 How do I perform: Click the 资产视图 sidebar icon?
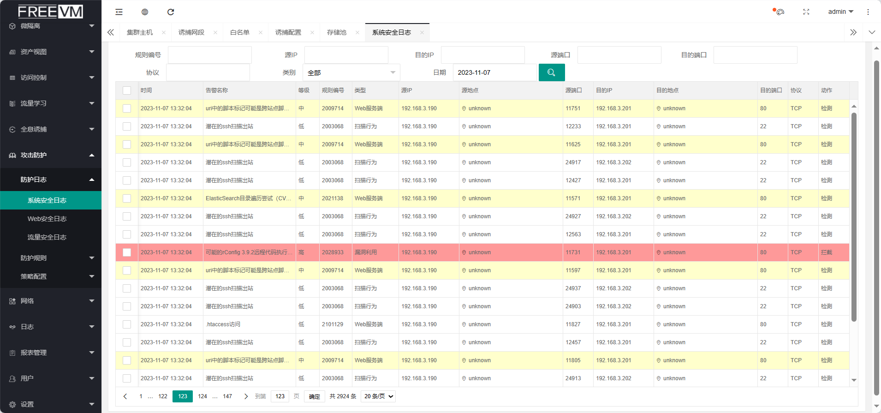[x=12, y=52]
